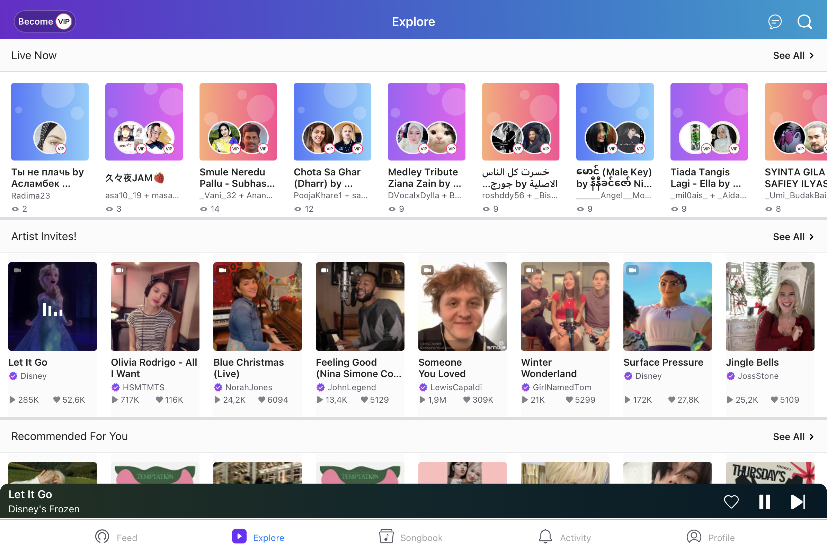
Task: Click the Activity bell icon
Action: pyautogui.click(x=545, y=537)
